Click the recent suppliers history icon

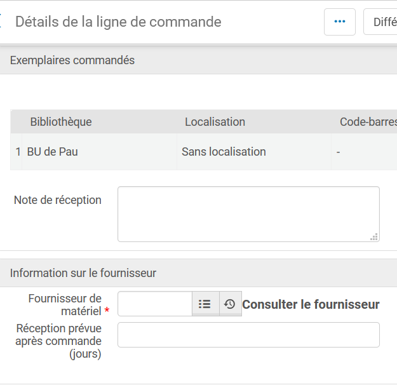pyautogui.click(x=230, y=304)
